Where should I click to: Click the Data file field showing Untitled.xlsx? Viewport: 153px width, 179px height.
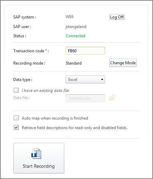click(x=85, y=98)
